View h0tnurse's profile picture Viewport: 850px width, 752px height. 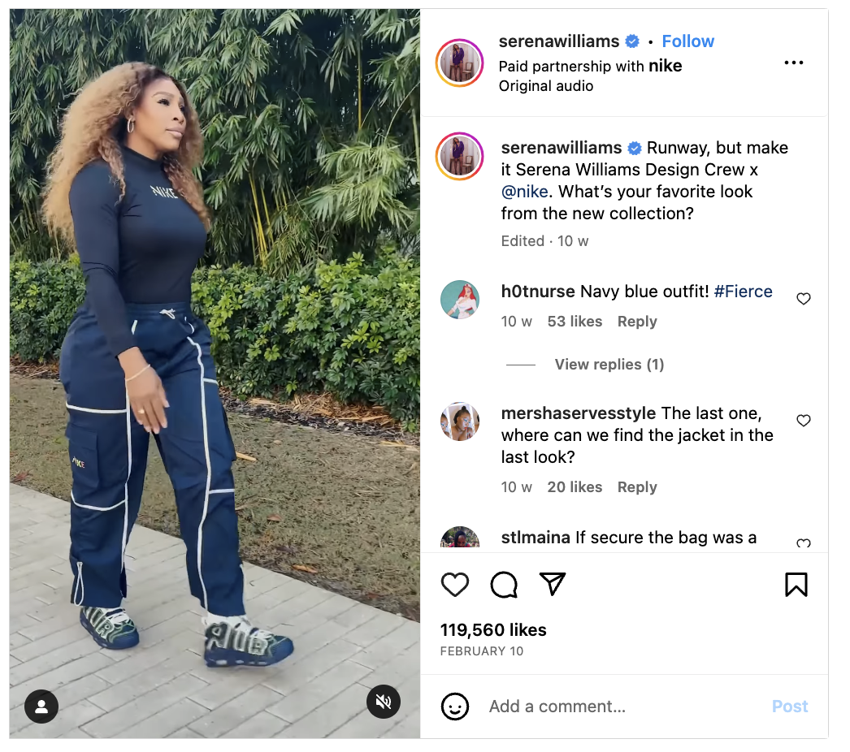pyautogui.click(x=460, y=300)
